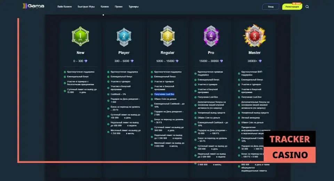Image resolution: width=334 pixels, height=181 pixels.
Task: Click the checkmark beside Круглосуточная поддержка in New
Action: pos(65,72)
